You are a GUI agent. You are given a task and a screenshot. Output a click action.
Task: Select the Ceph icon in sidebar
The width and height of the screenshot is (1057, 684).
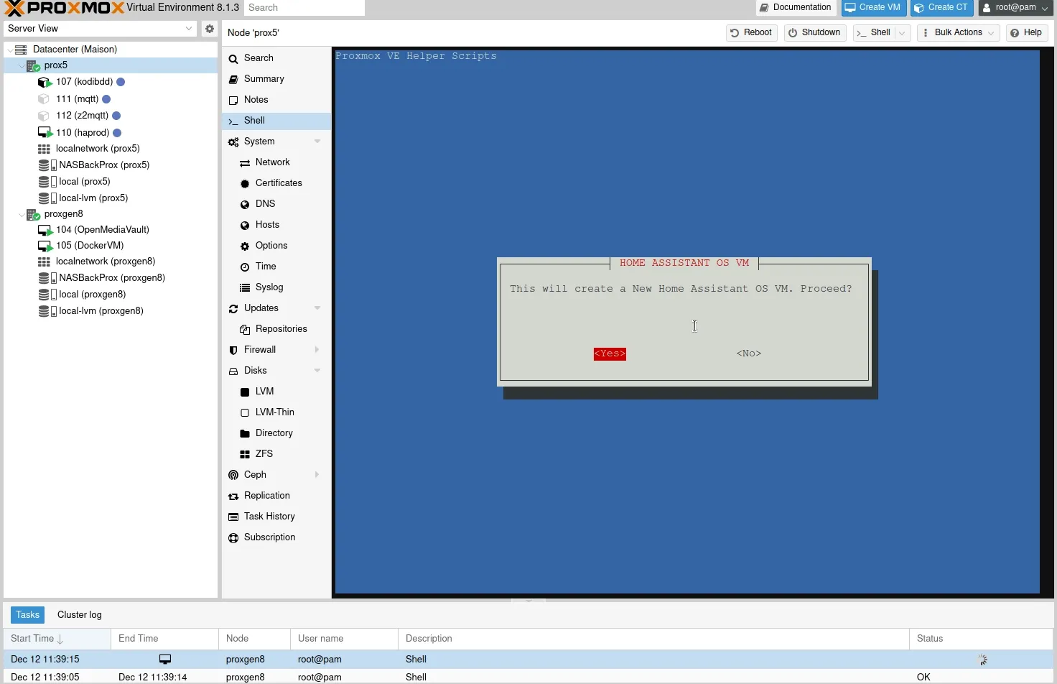coord(233,476)
